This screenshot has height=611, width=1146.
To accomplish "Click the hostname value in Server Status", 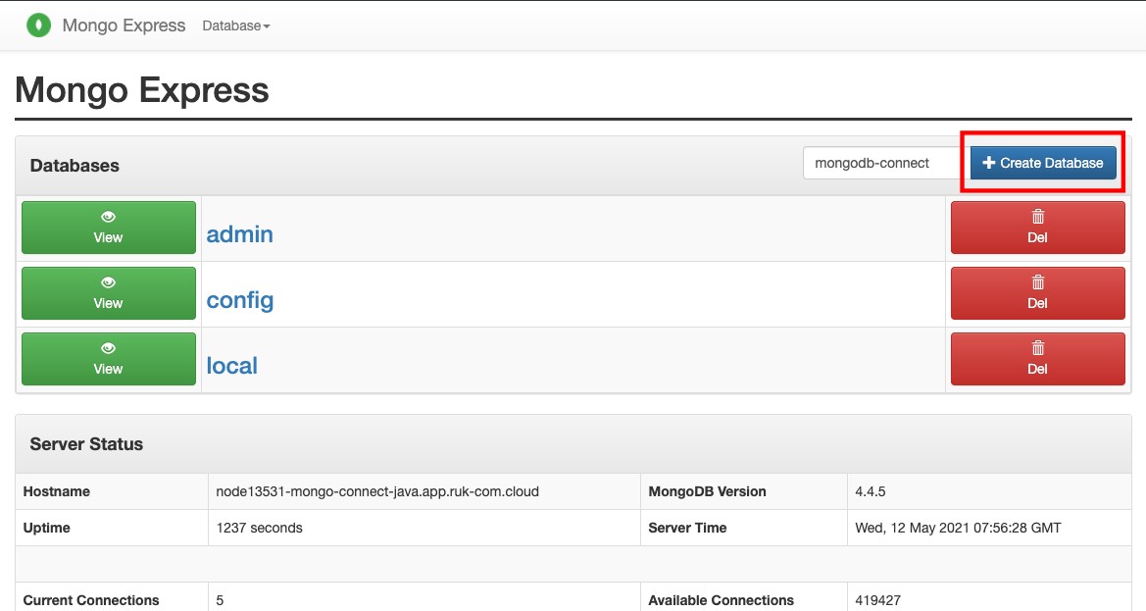I will [x=377, y=492].
